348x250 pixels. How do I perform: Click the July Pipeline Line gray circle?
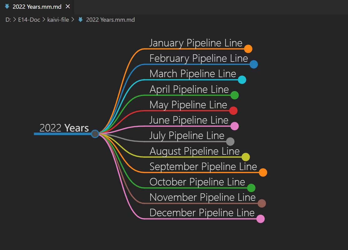pos(230,141)
